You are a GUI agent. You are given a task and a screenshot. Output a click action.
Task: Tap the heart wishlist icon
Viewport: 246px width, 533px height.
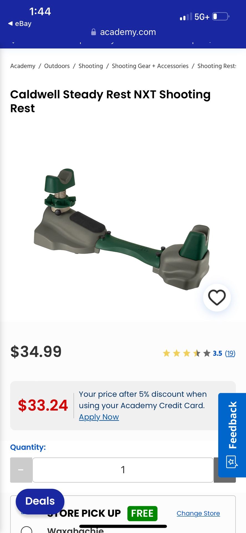pyautogui.click(x=217, y=298)
